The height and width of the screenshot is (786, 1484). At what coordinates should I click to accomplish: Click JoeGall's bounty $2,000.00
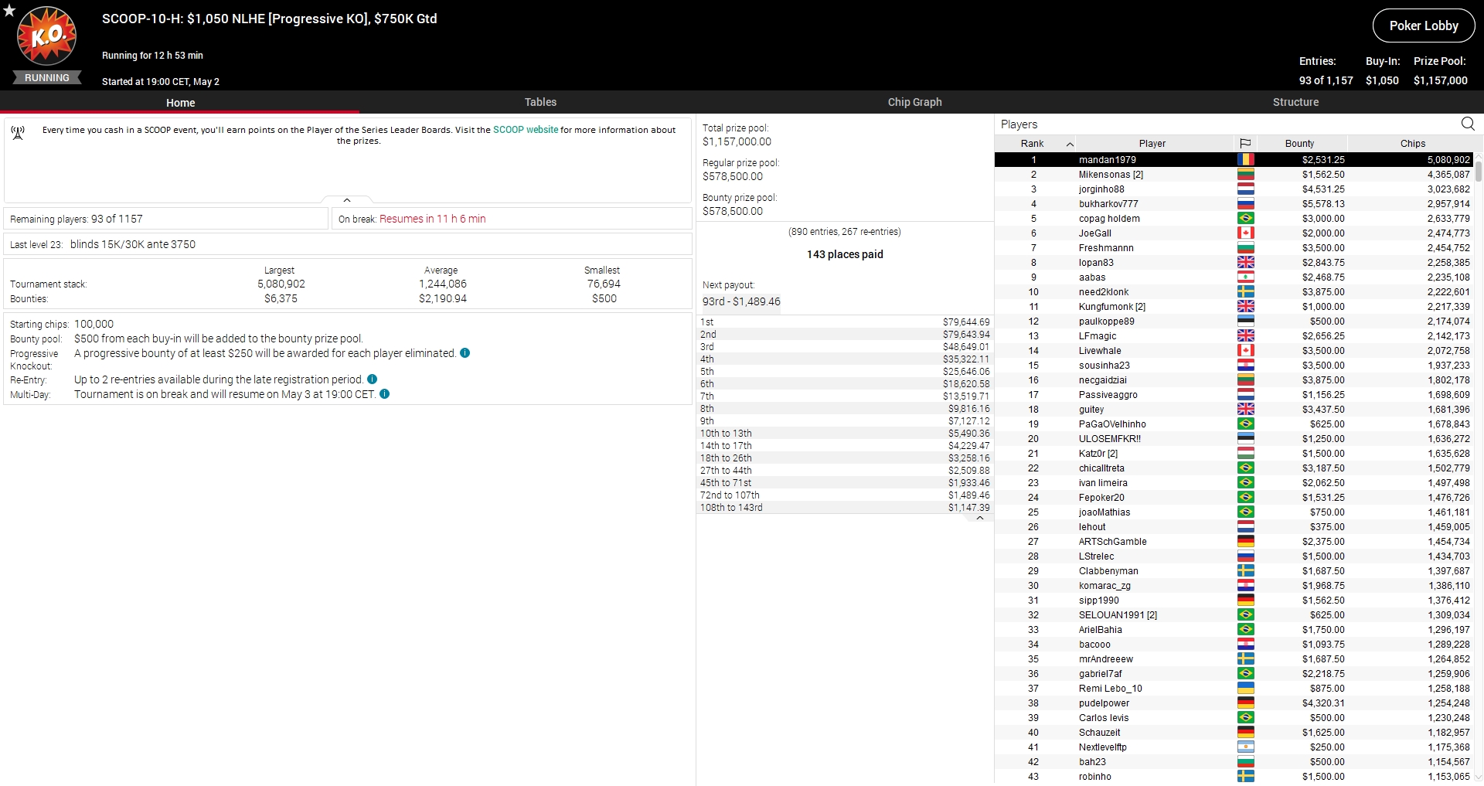pyautogui.click(x=1323, y=233)
